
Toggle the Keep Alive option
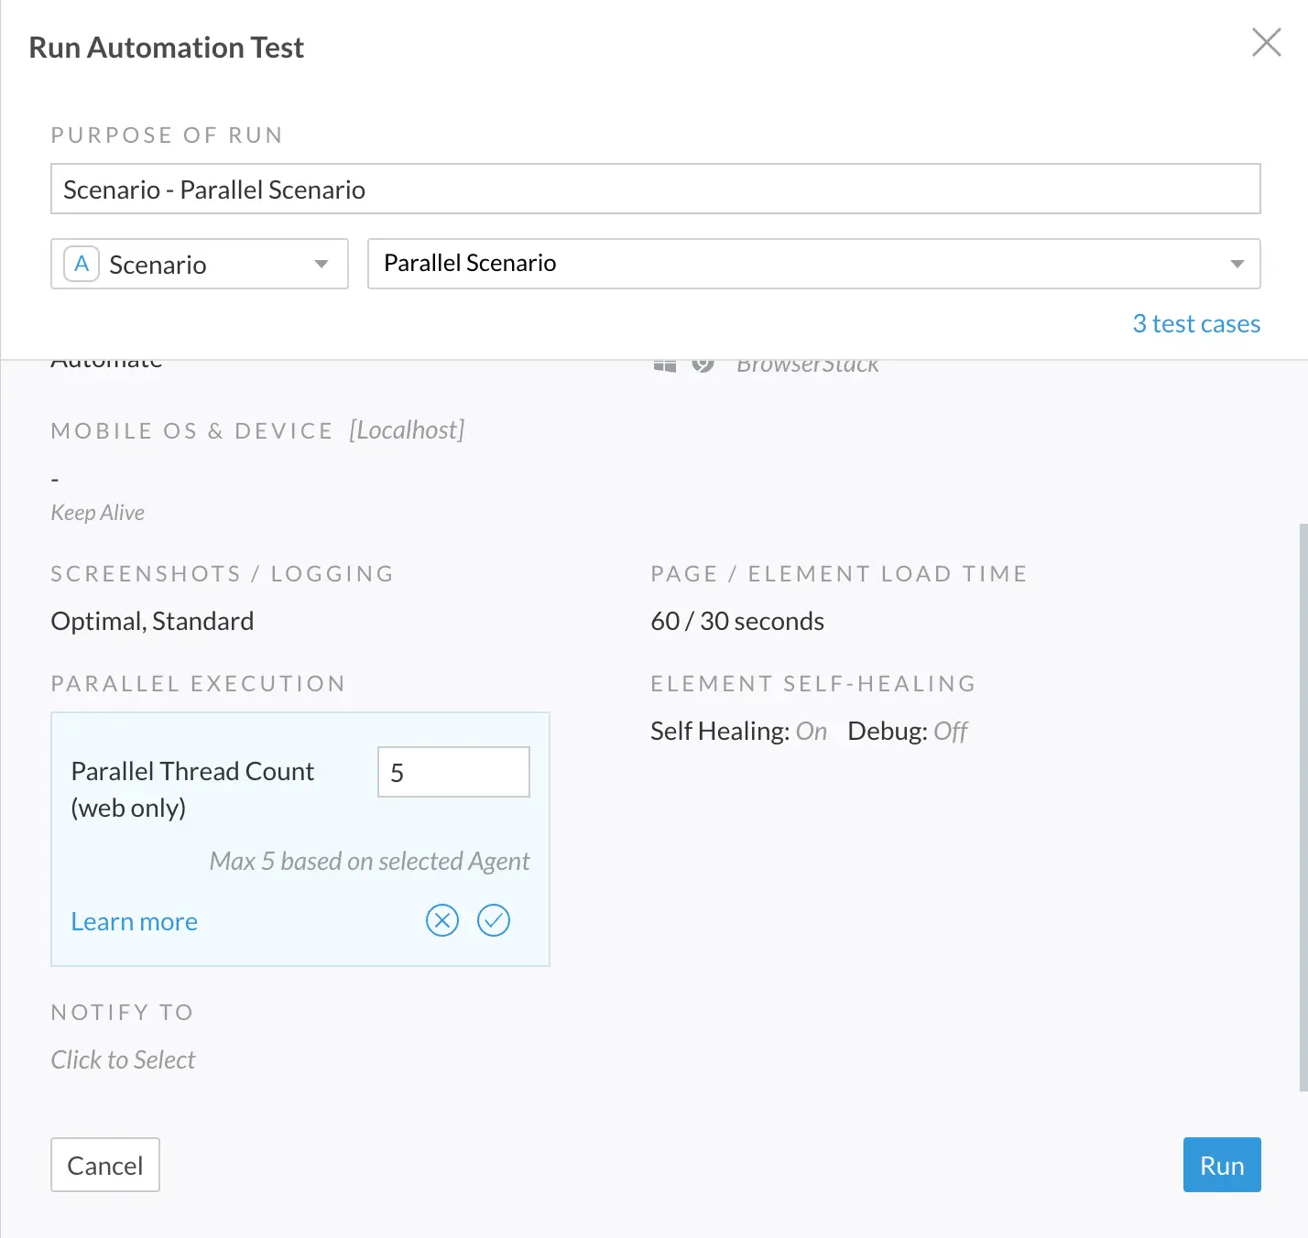pyautogui.click(x=98, y=513)
